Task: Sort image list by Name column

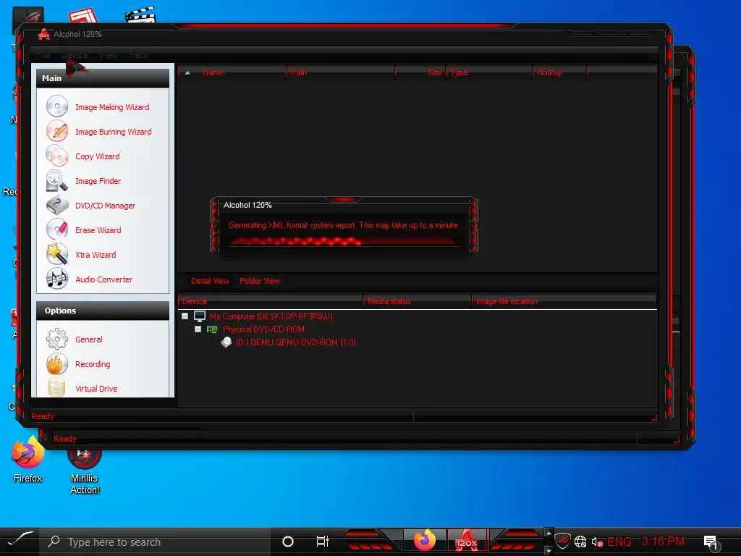Action: pyautogui.click(x=232, y=72)
